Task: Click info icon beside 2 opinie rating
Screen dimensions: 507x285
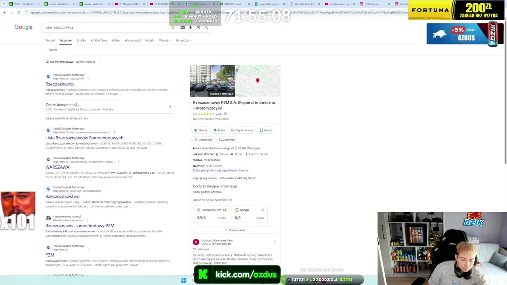Action: 225,114
